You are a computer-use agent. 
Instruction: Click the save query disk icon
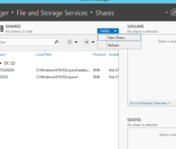point(87,42)
